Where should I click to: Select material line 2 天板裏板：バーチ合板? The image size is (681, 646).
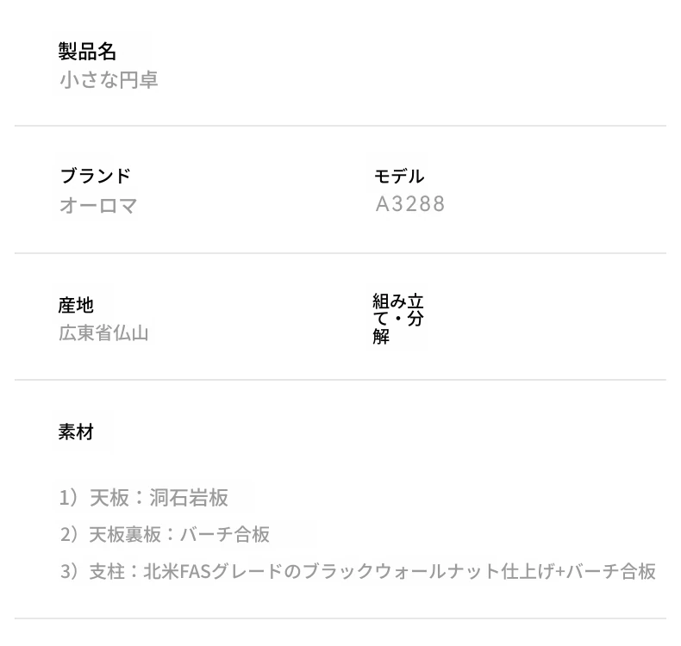click(x=165, y=535)
